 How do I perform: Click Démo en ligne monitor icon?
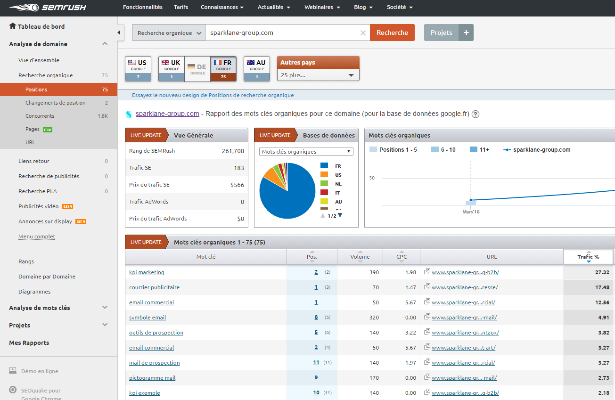coord(13,371)
